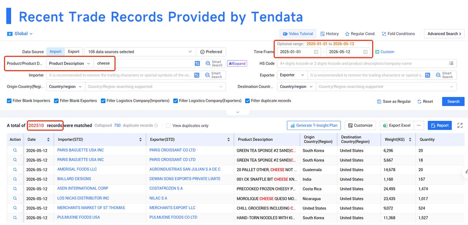Sort by Importer(STD) column
This screenshot has height=225, width=468.
pos(140,139)
